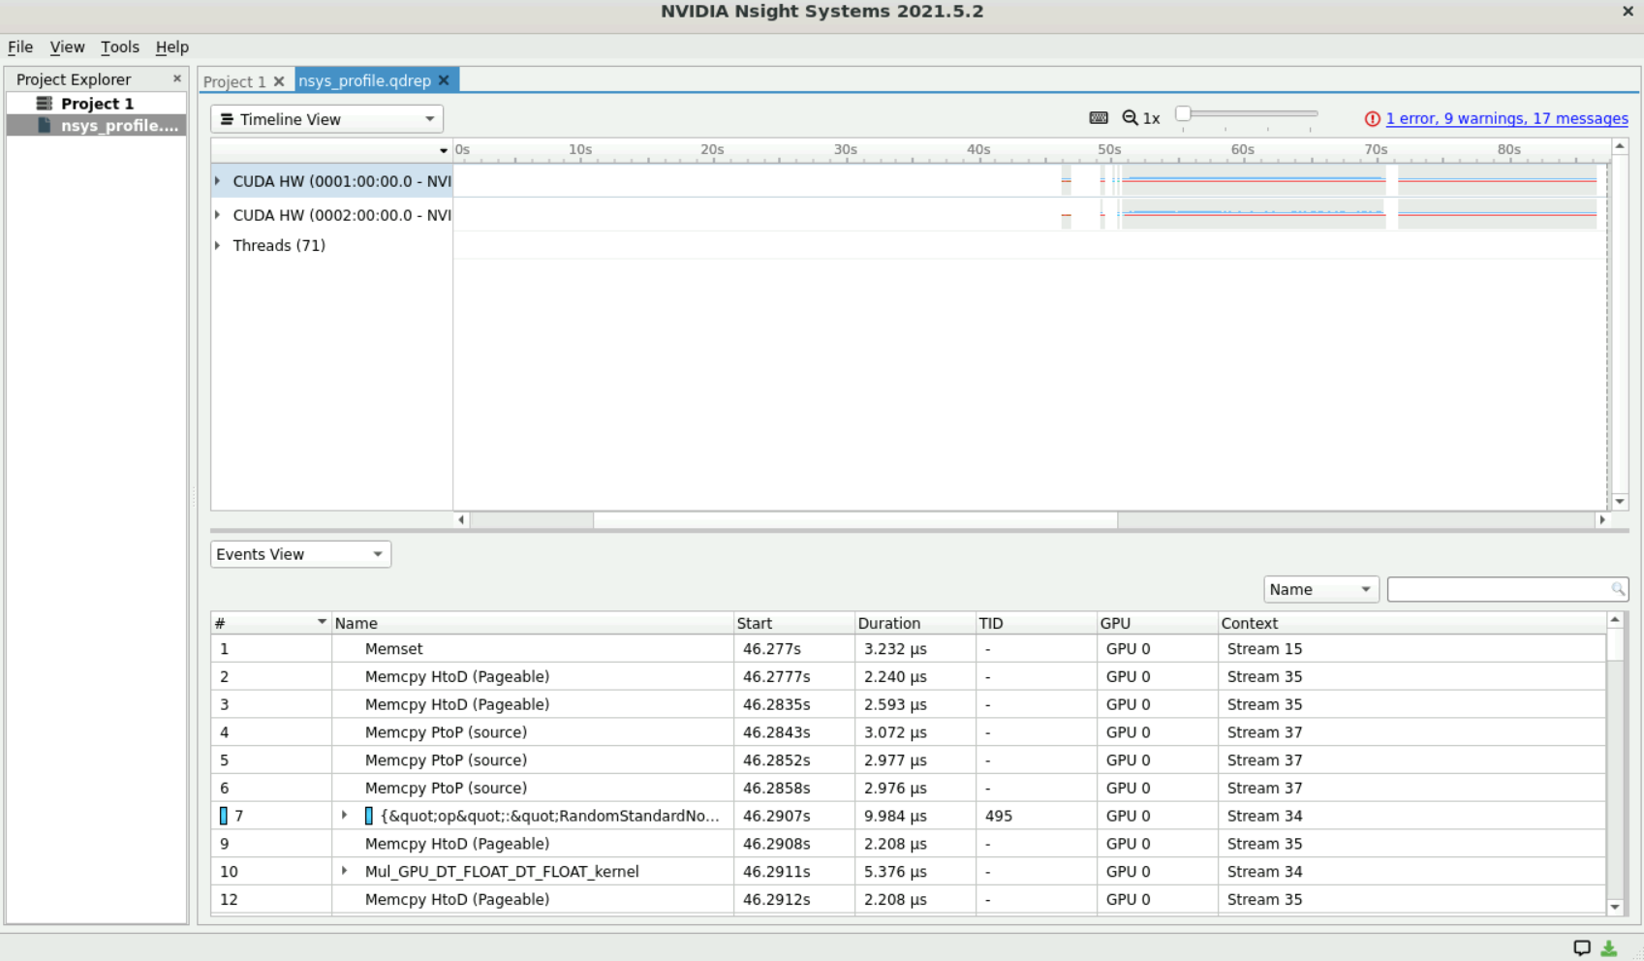Open the File menu

(x=20, y=46)
